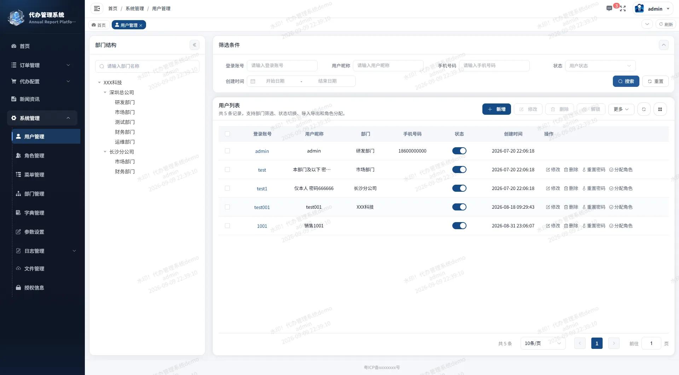The height and width of the screenshot is (375, 679).
Task: Toggle the sidebar collapse hamburger icon
Action: pyautogui.click(x=97, y=8)
